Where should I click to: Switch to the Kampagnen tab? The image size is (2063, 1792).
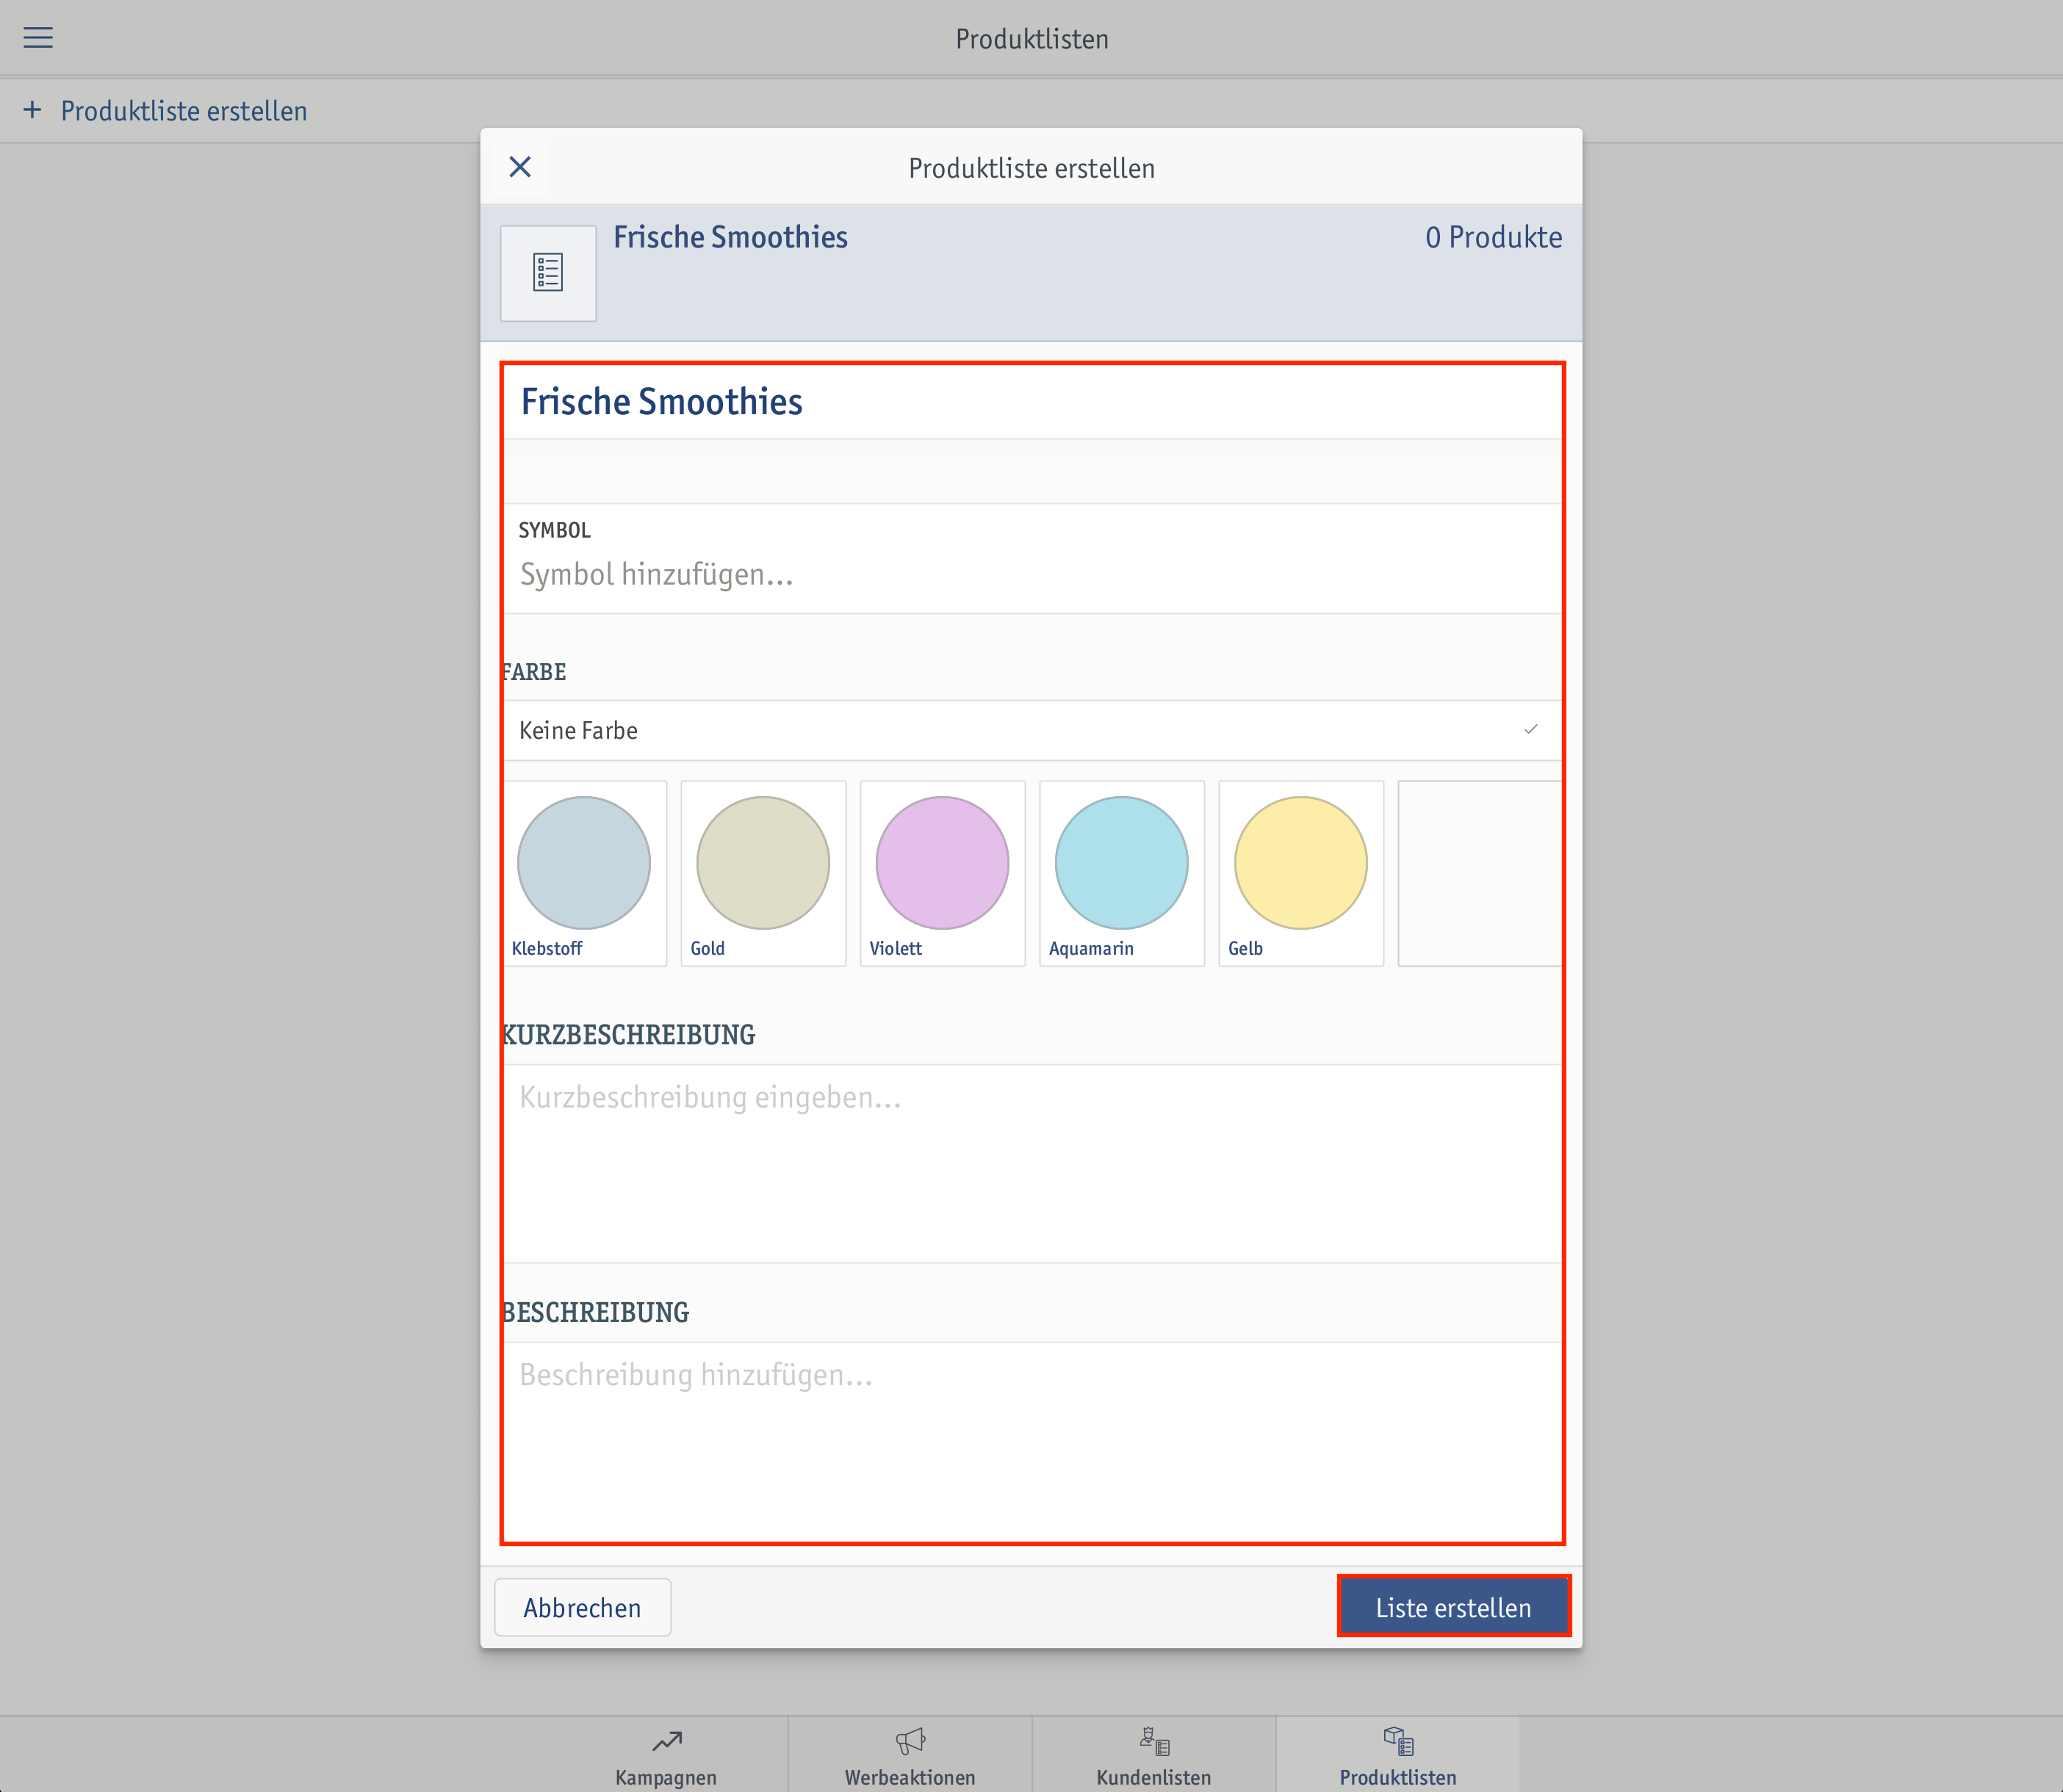(666, 1755)
